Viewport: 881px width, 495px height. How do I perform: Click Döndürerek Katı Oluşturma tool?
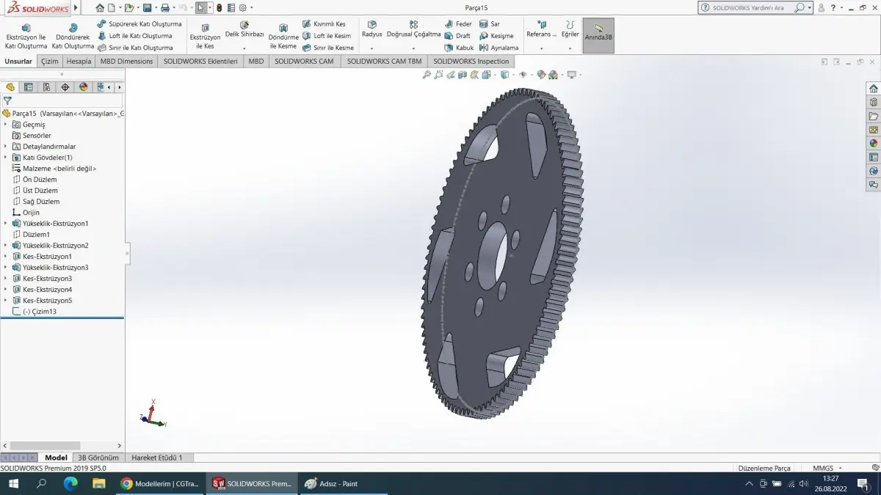point(73,36)
